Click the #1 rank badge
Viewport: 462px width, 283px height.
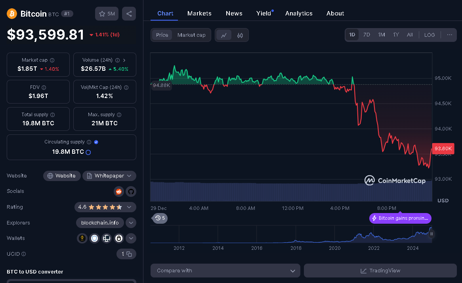(67, 14)
